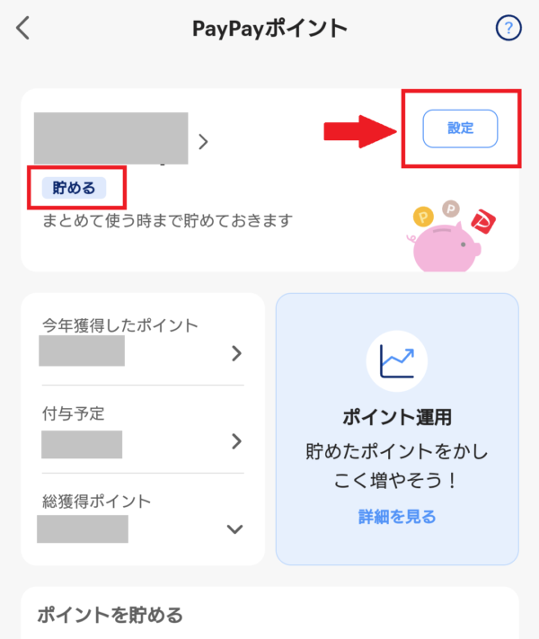539x639 pixels.
Task: Select the 付与予定 row
Action: click(143, 430)
